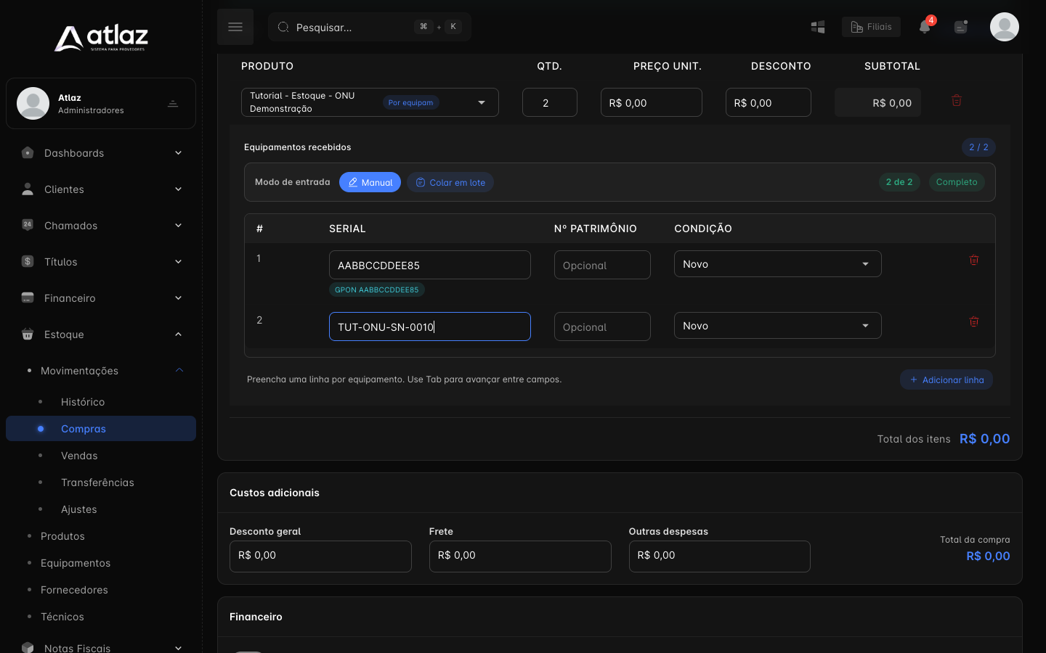The height and width of the screenshot is (653, 1046).
Task: Open the user avatar menu in header
Action: tap(1005, 27)
